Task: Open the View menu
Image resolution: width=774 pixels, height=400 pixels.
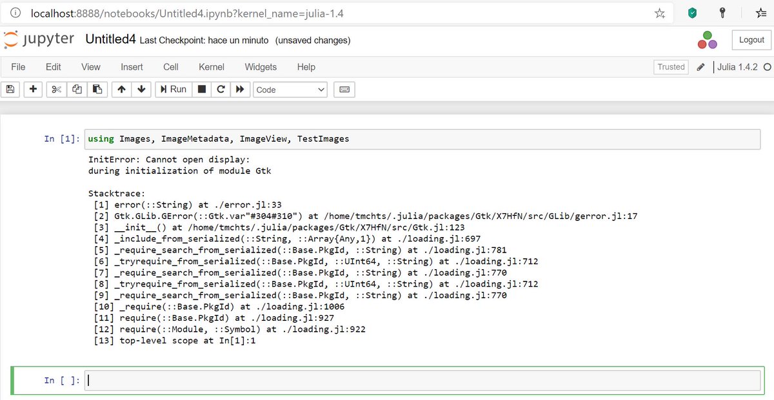Action: click(91, 67)
